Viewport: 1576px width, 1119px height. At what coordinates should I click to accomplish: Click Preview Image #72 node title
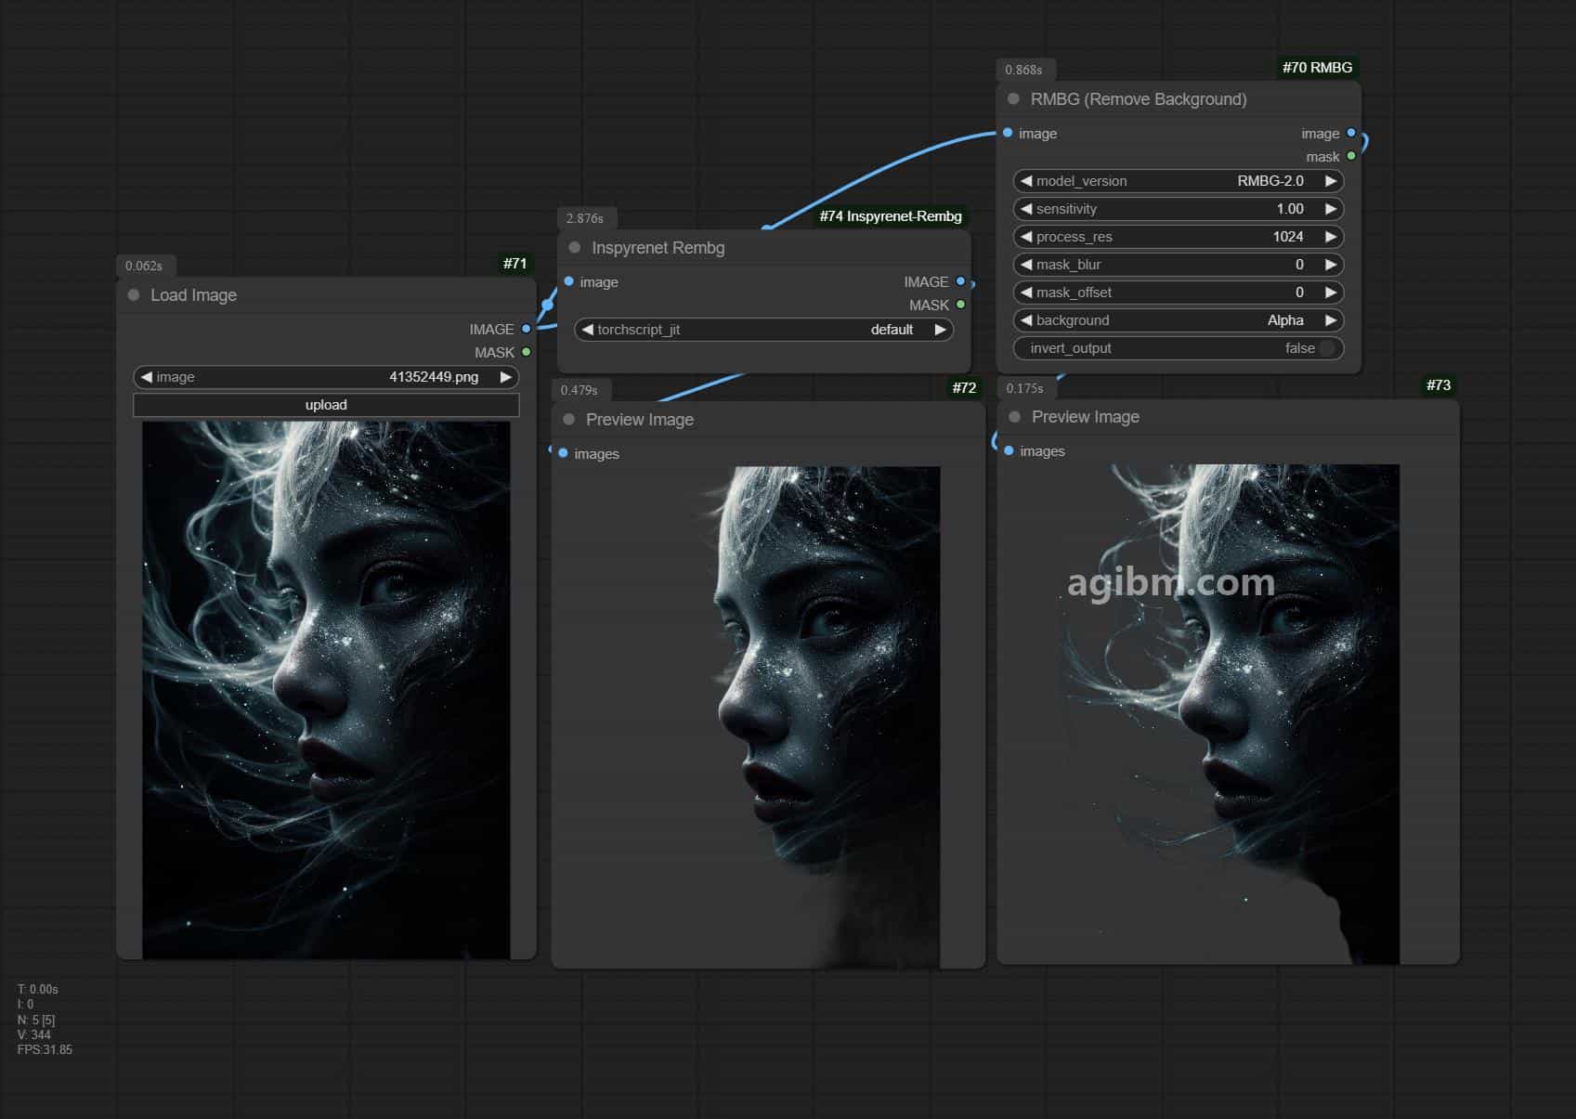pyautogui.click(x=639, y=419)
